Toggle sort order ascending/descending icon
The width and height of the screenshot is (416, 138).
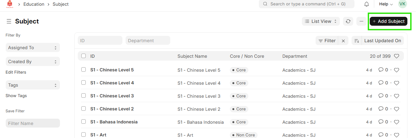357,41
